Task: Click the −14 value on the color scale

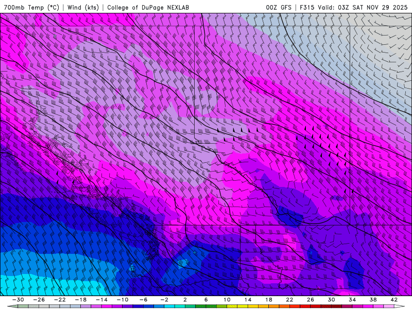Action: (101, 300)
